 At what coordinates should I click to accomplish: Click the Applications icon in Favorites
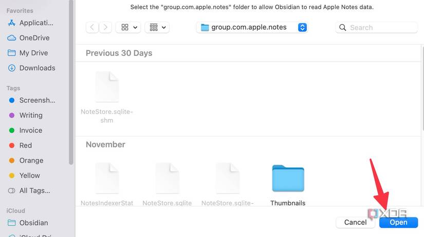(12, 23)
